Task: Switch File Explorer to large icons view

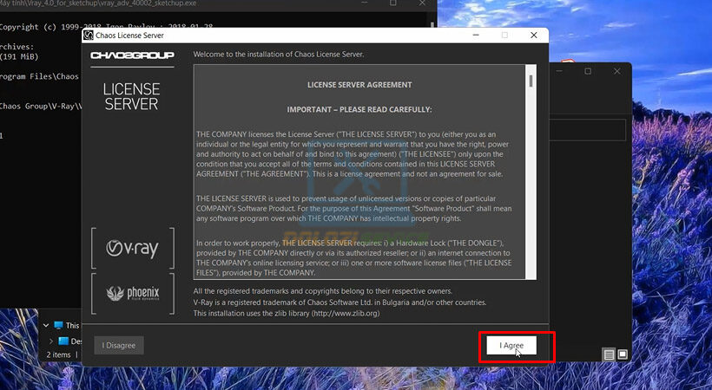Action: 623,354
